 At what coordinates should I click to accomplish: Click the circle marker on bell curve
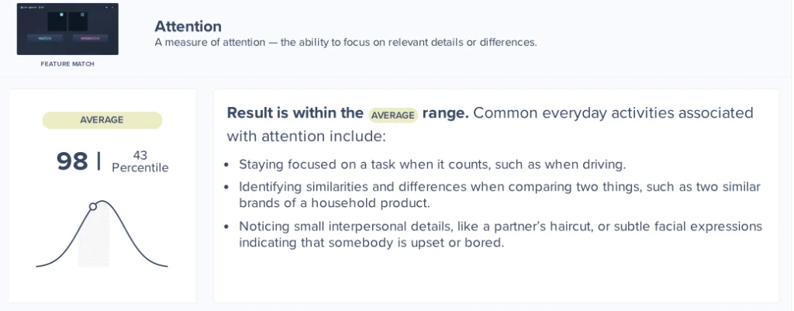coord(93,206)
